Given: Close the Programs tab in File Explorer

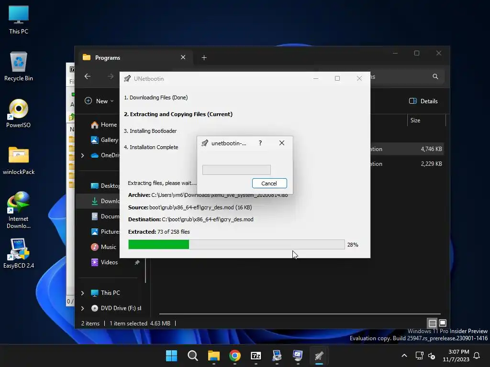Looking at the screenshot, I should click(183, 57).
